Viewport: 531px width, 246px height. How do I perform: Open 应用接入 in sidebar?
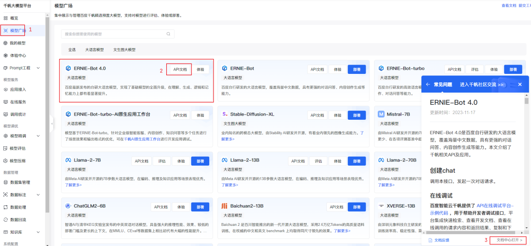pyautogui.click(x=18, y=90)
